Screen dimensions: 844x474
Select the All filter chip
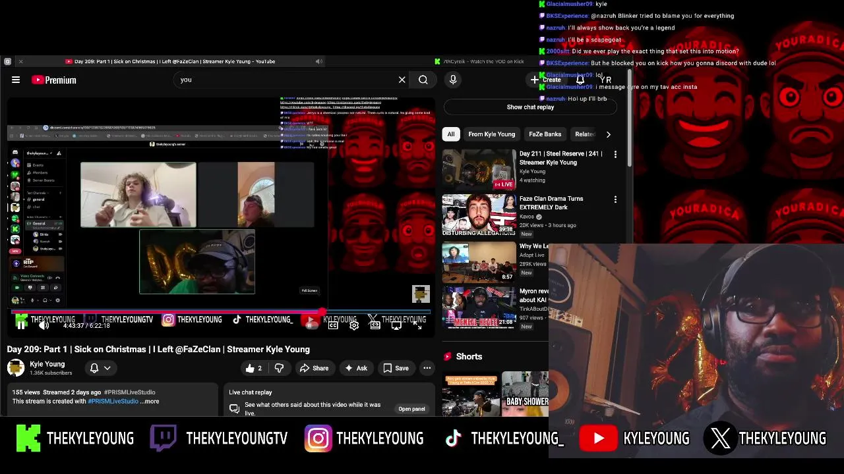point(451,134)
